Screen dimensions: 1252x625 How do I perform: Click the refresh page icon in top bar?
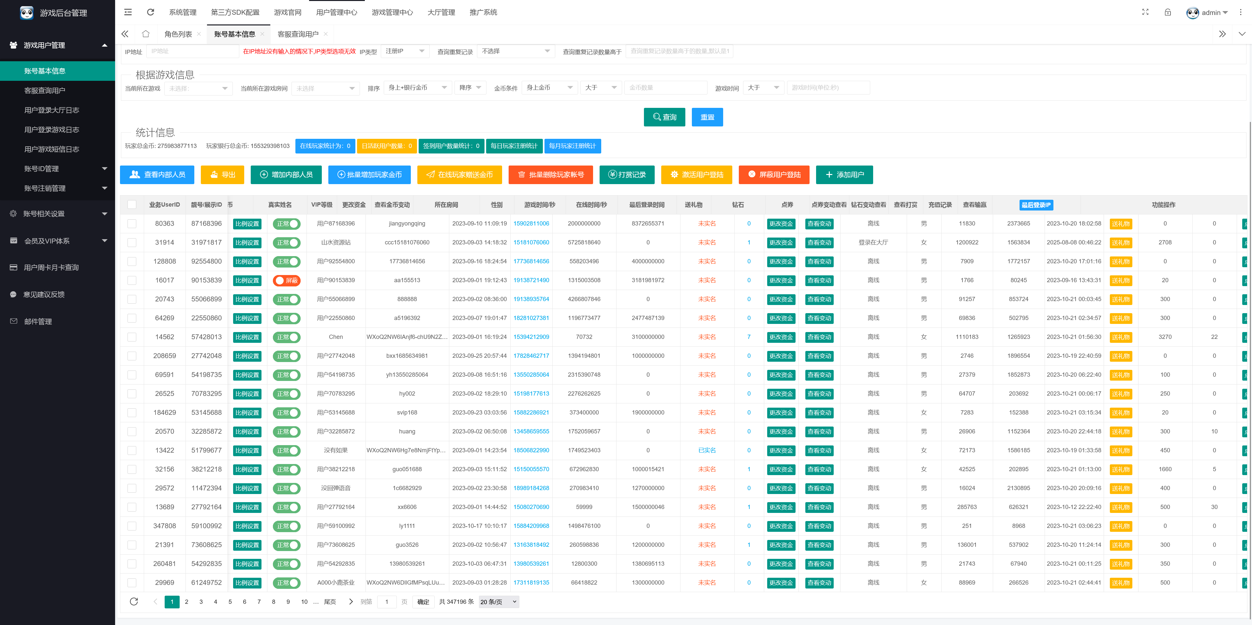coord(151,12)
